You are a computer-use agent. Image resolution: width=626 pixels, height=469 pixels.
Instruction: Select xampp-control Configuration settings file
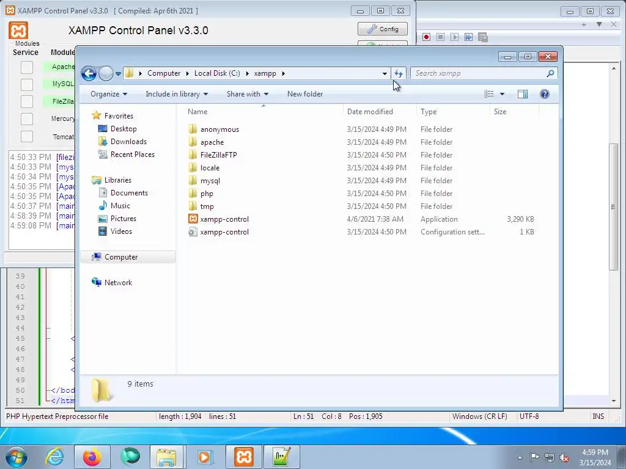224,231
